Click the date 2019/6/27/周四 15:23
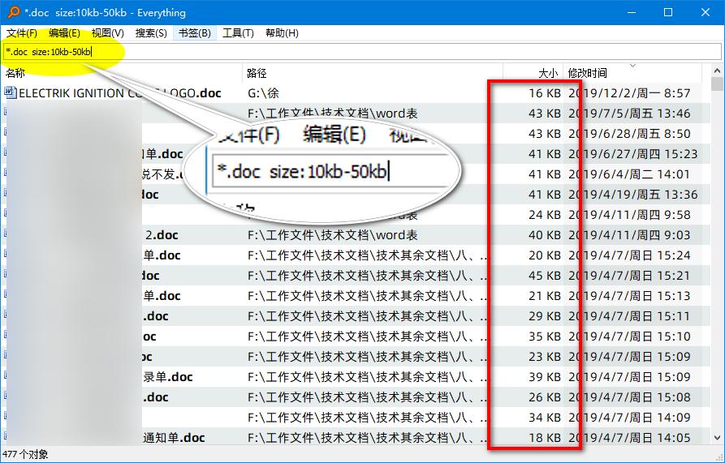725x463 pixels. (x=633, y=154)
